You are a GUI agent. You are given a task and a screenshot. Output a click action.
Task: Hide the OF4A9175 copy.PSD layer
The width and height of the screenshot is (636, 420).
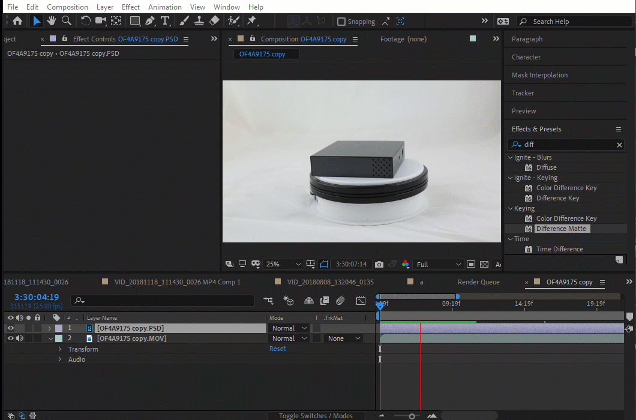tap(10, 328)
